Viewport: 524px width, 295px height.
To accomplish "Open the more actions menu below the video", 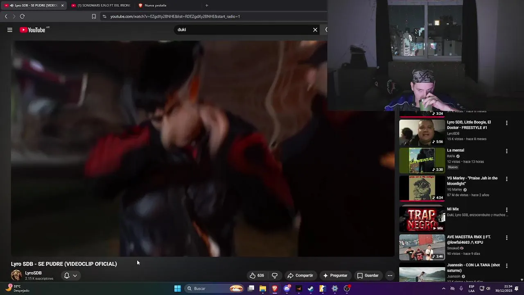I will point(390,275).
